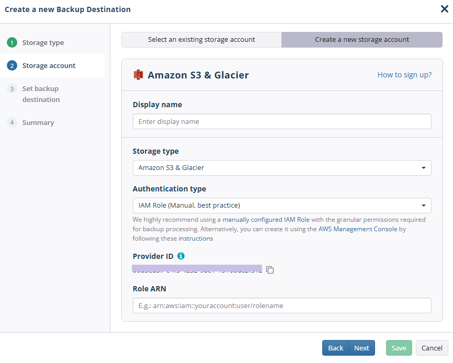Close the Backup Destination dialog
Image resolution: width=453 pixels, height=363 pixels.
pos(444,9)
